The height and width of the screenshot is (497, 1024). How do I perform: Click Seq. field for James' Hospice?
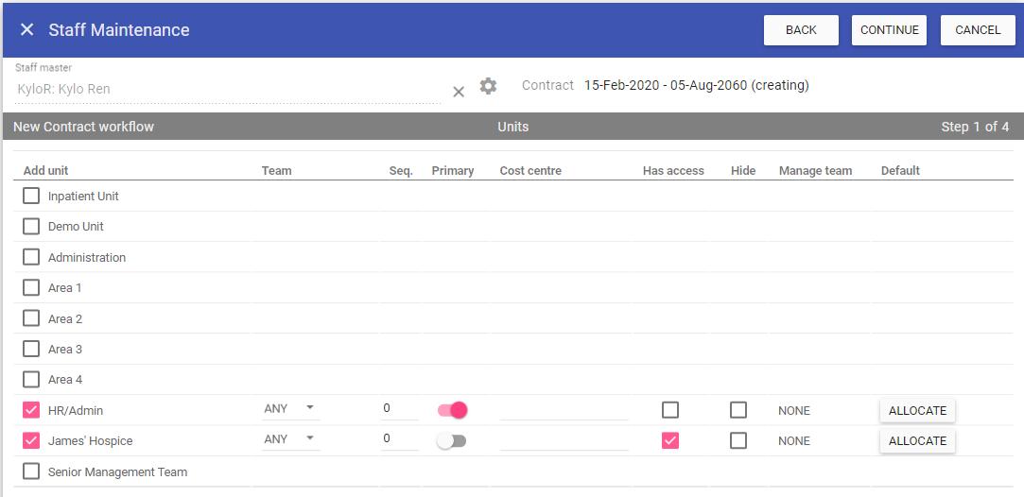pos(398,439)
